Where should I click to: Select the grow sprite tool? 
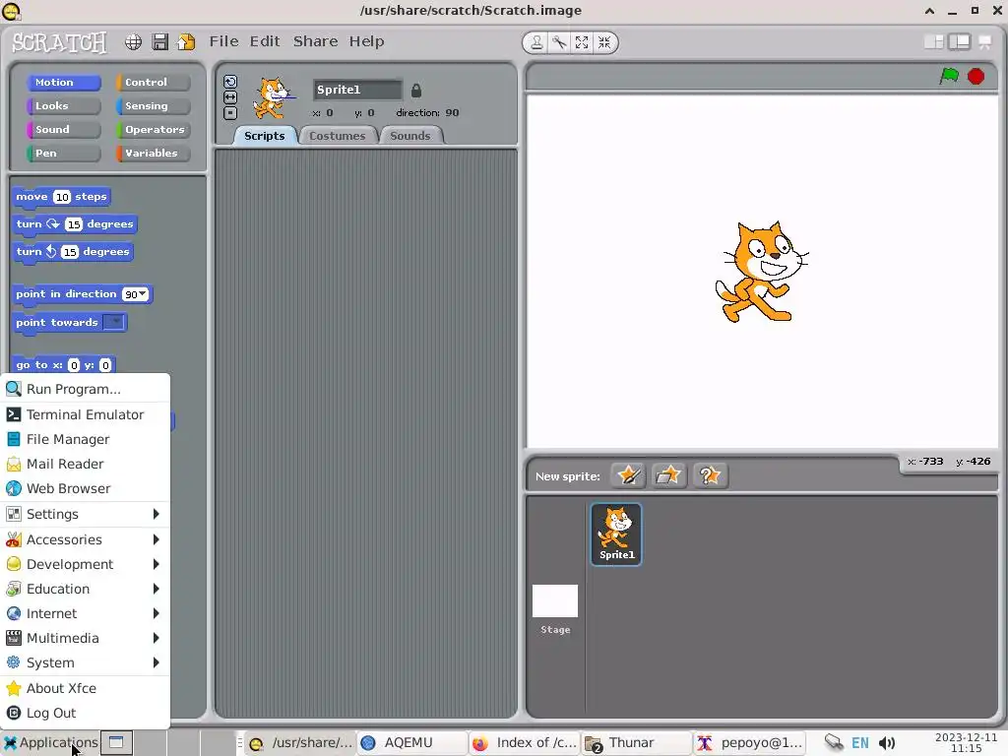582,42
